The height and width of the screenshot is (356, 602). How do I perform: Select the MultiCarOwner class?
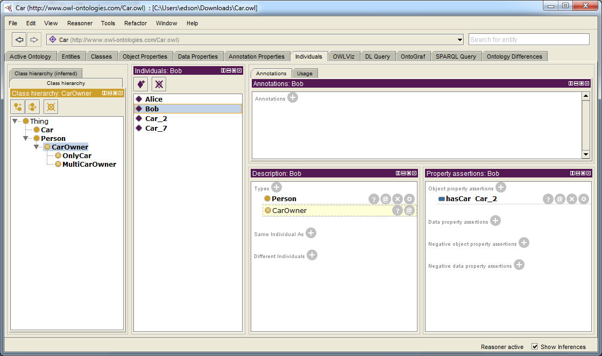click(x=89, y=164)
